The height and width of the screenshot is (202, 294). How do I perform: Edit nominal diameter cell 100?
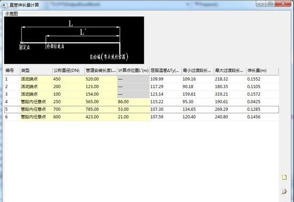tap(68, 94)
